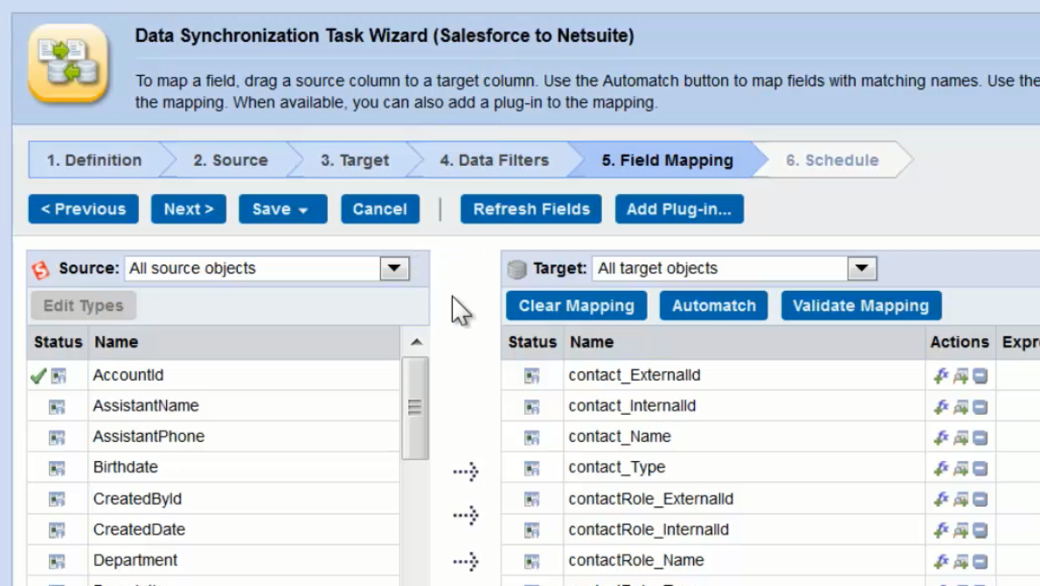Open the Source objects dropdown
Image resolution: width=1040 pixels, height=586 pixels.
[394, 268]
